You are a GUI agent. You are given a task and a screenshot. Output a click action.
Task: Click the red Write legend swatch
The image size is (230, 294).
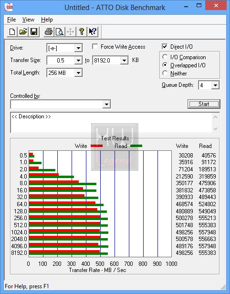coord(96,146)
